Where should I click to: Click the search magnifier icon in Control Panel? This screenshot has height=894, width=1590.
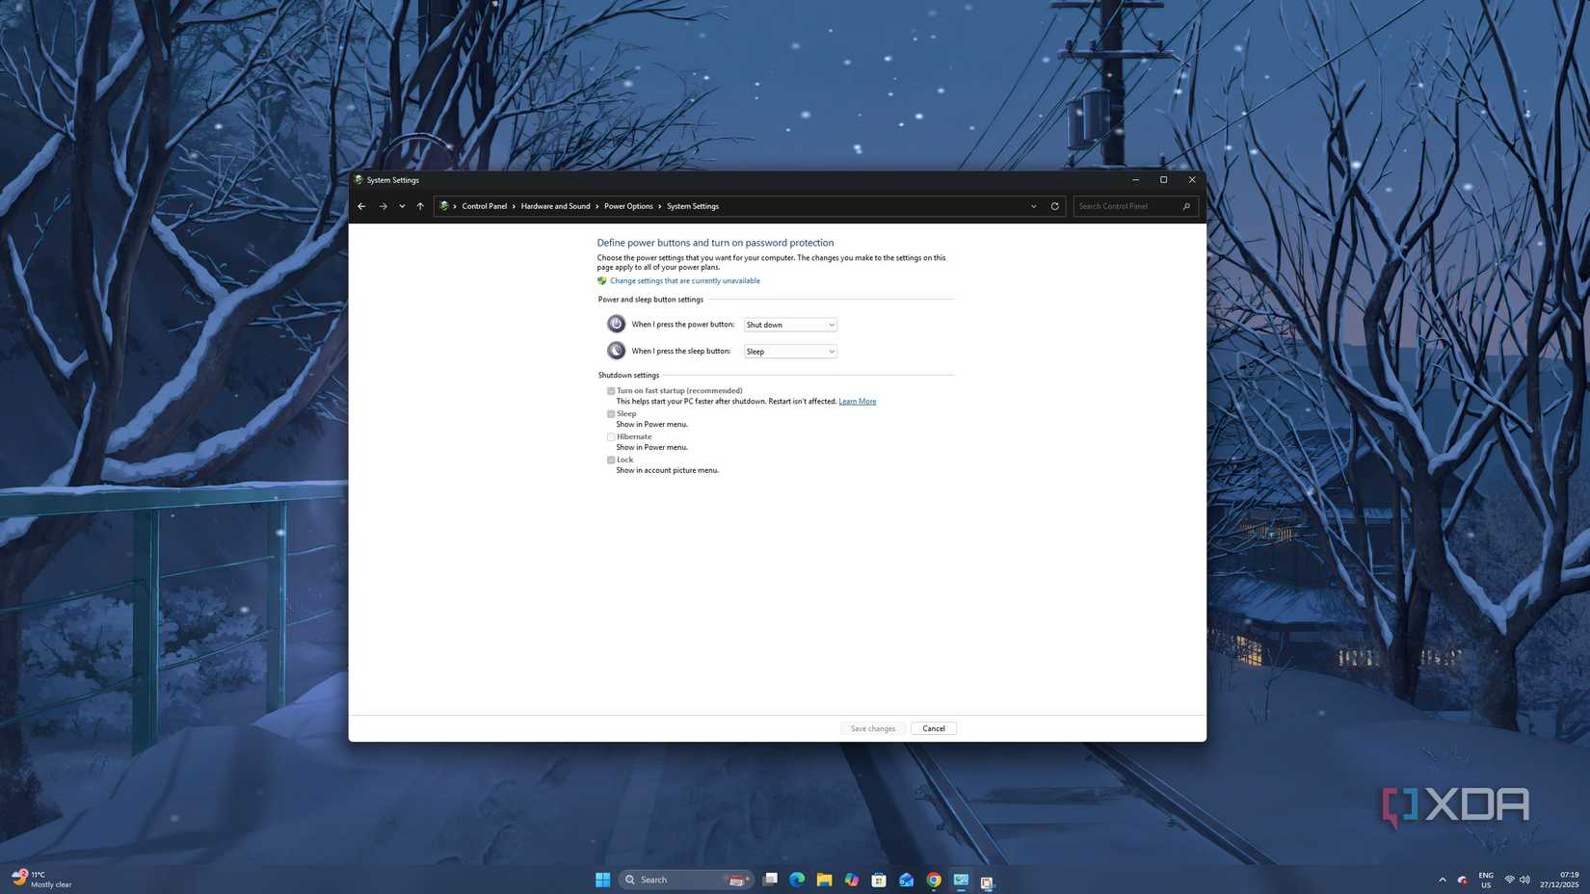point(1186,206)
